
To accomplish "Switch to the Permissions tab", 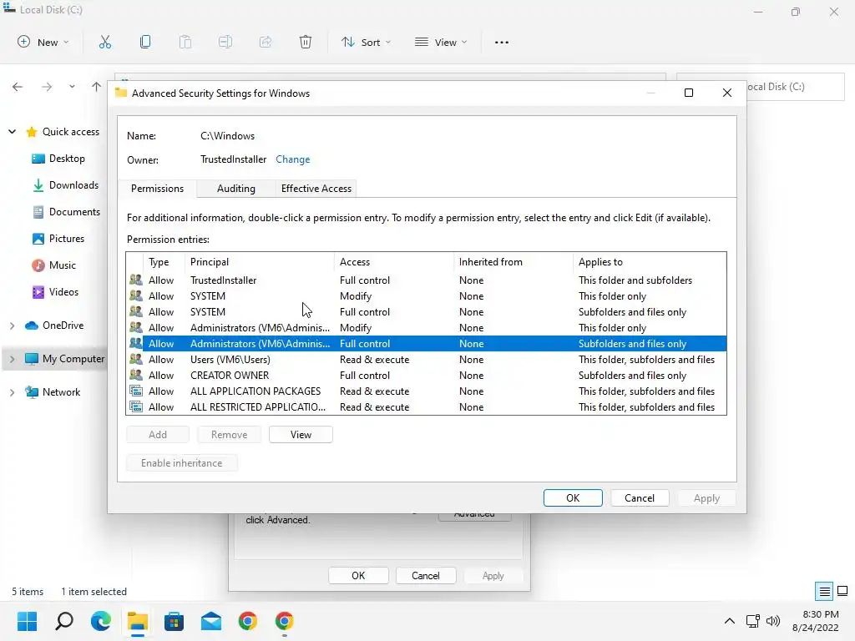I will click(x=157, y=189).
